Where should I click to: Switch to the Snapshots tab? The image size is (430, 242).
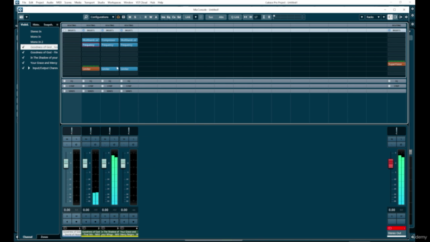48,25
